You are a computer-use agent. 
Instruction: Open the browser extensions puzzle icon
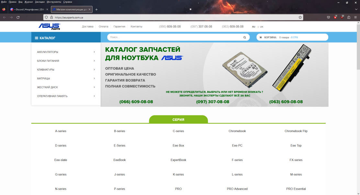pos(349,17)
